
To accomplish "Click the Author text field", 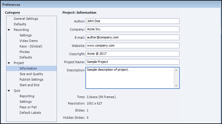I will point(132,21).
